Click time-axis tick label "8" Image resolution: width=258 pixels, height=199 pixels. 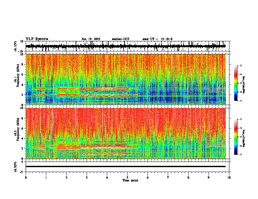pyautogui.click(x=188, y=178)
